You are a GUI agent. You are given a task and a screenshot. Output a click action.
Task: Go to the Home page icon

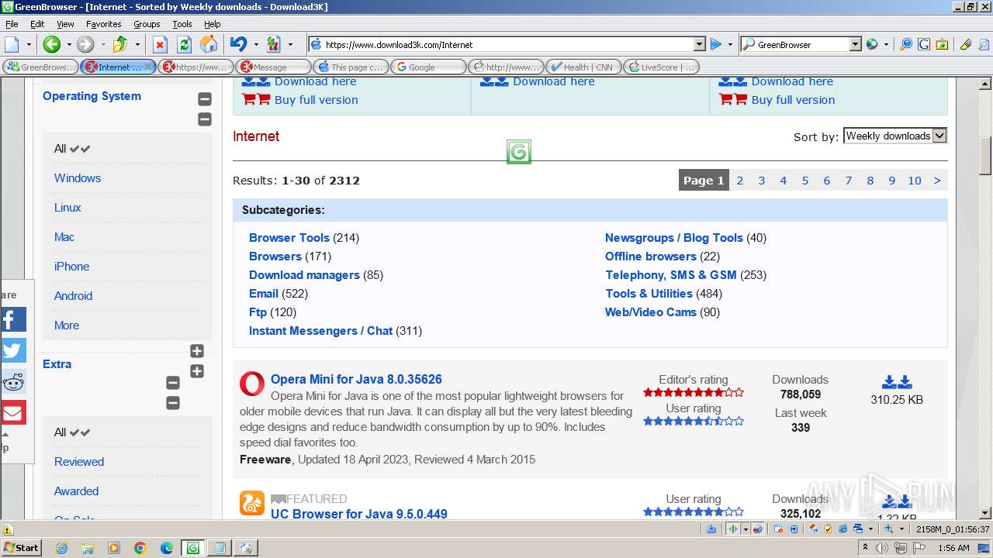point(209,44)
